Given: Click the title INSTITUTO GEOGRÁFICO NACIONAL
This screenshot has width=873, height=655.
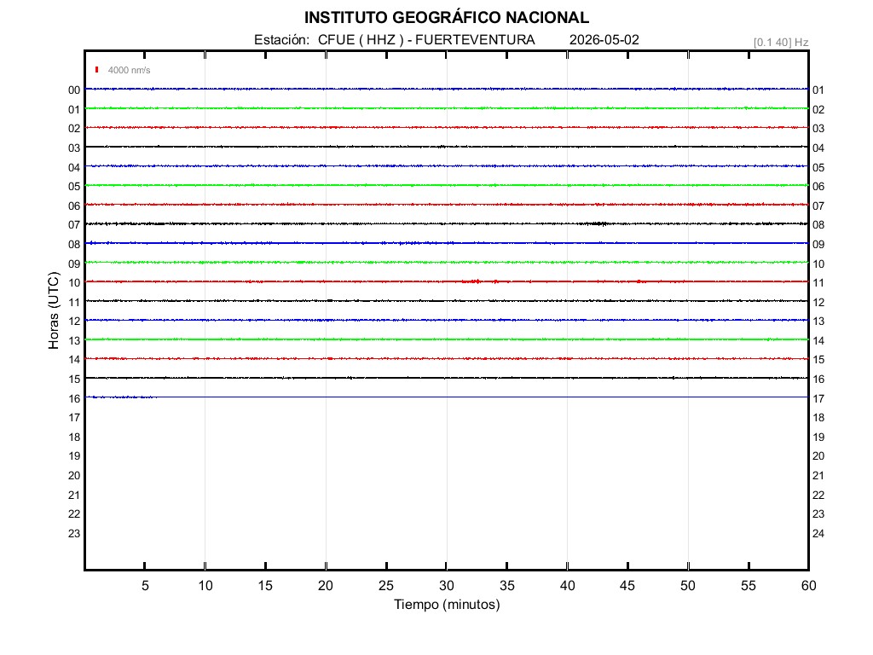Looking at the screenshot, I should (447, 18).
